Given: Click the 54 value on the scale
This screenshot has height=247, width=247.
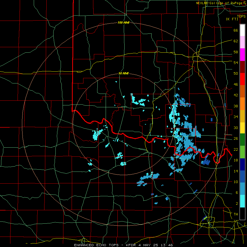Looking at the screenshot, I should (x=236, y=63).
